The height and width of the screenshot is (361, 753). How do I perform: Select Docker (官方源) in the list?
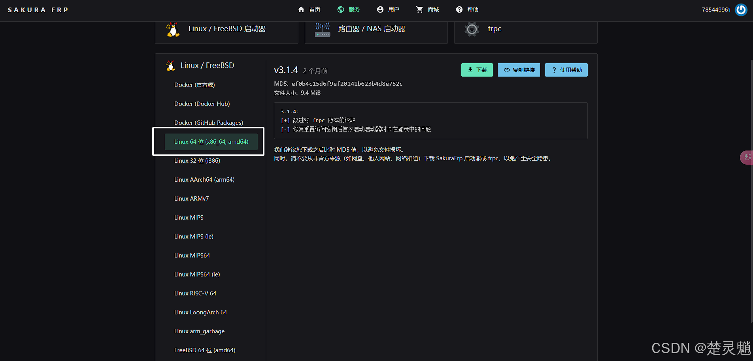coord(211,85)
